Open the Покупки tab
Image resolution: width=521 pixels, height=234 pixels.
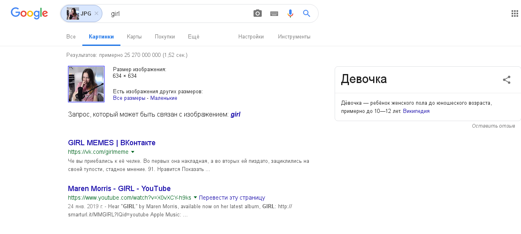tap(165, 36)
